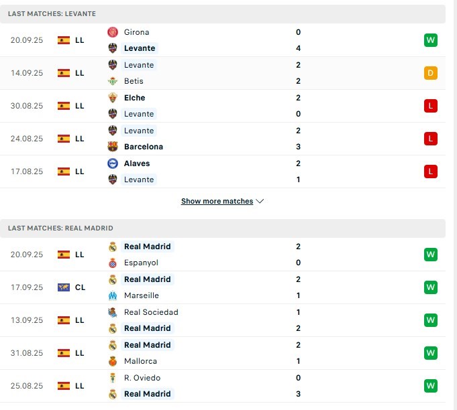This screenshot has width=457, height=410.
Task: Select the Real Madrid vs Marseille match
Action: tap(223, 287)
